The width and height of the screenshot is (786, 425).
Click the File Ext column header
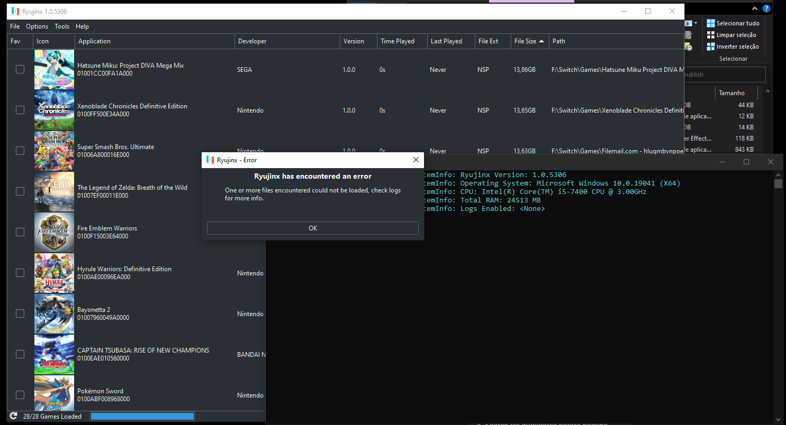493,41
